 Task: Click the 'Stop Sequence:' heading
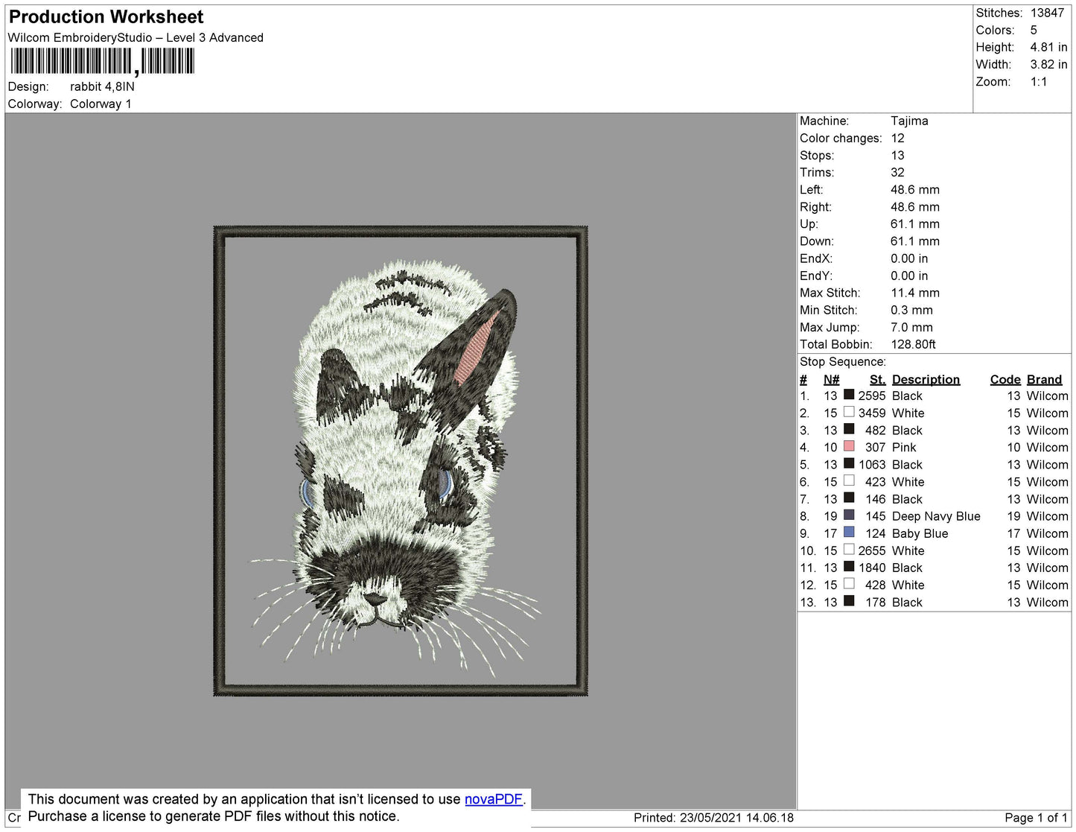coord(843,361)
